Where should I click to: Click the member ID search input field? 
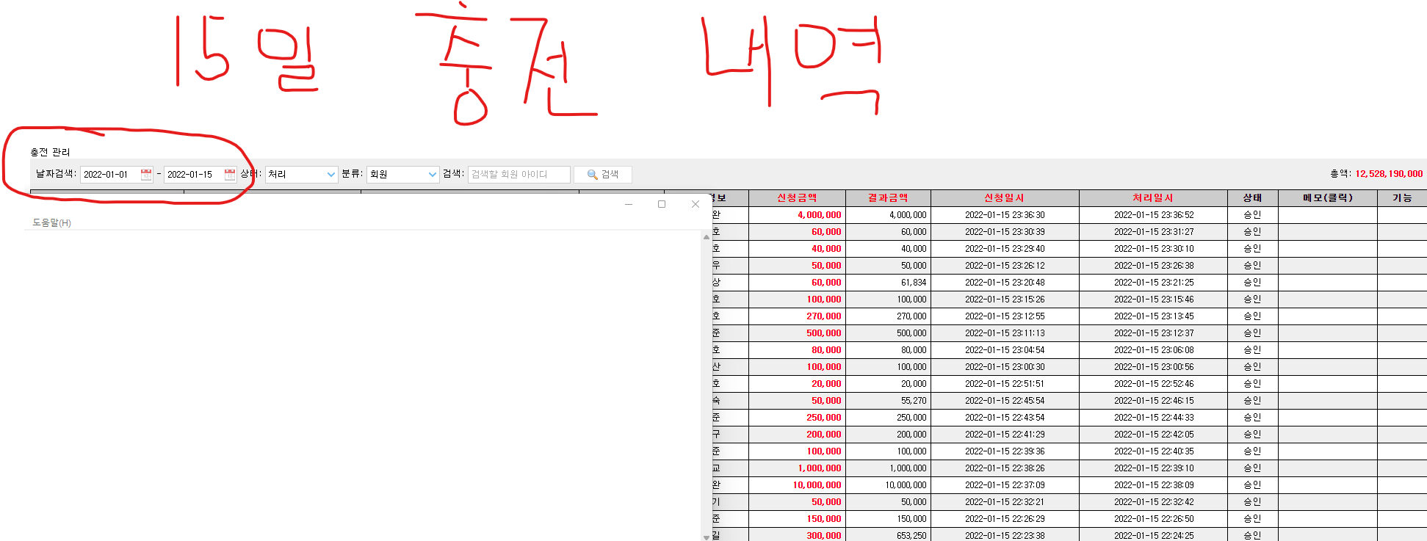519,175
